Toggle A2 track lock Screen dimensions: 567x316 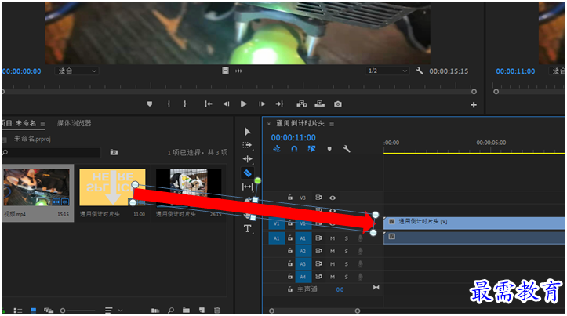[290, 251]
